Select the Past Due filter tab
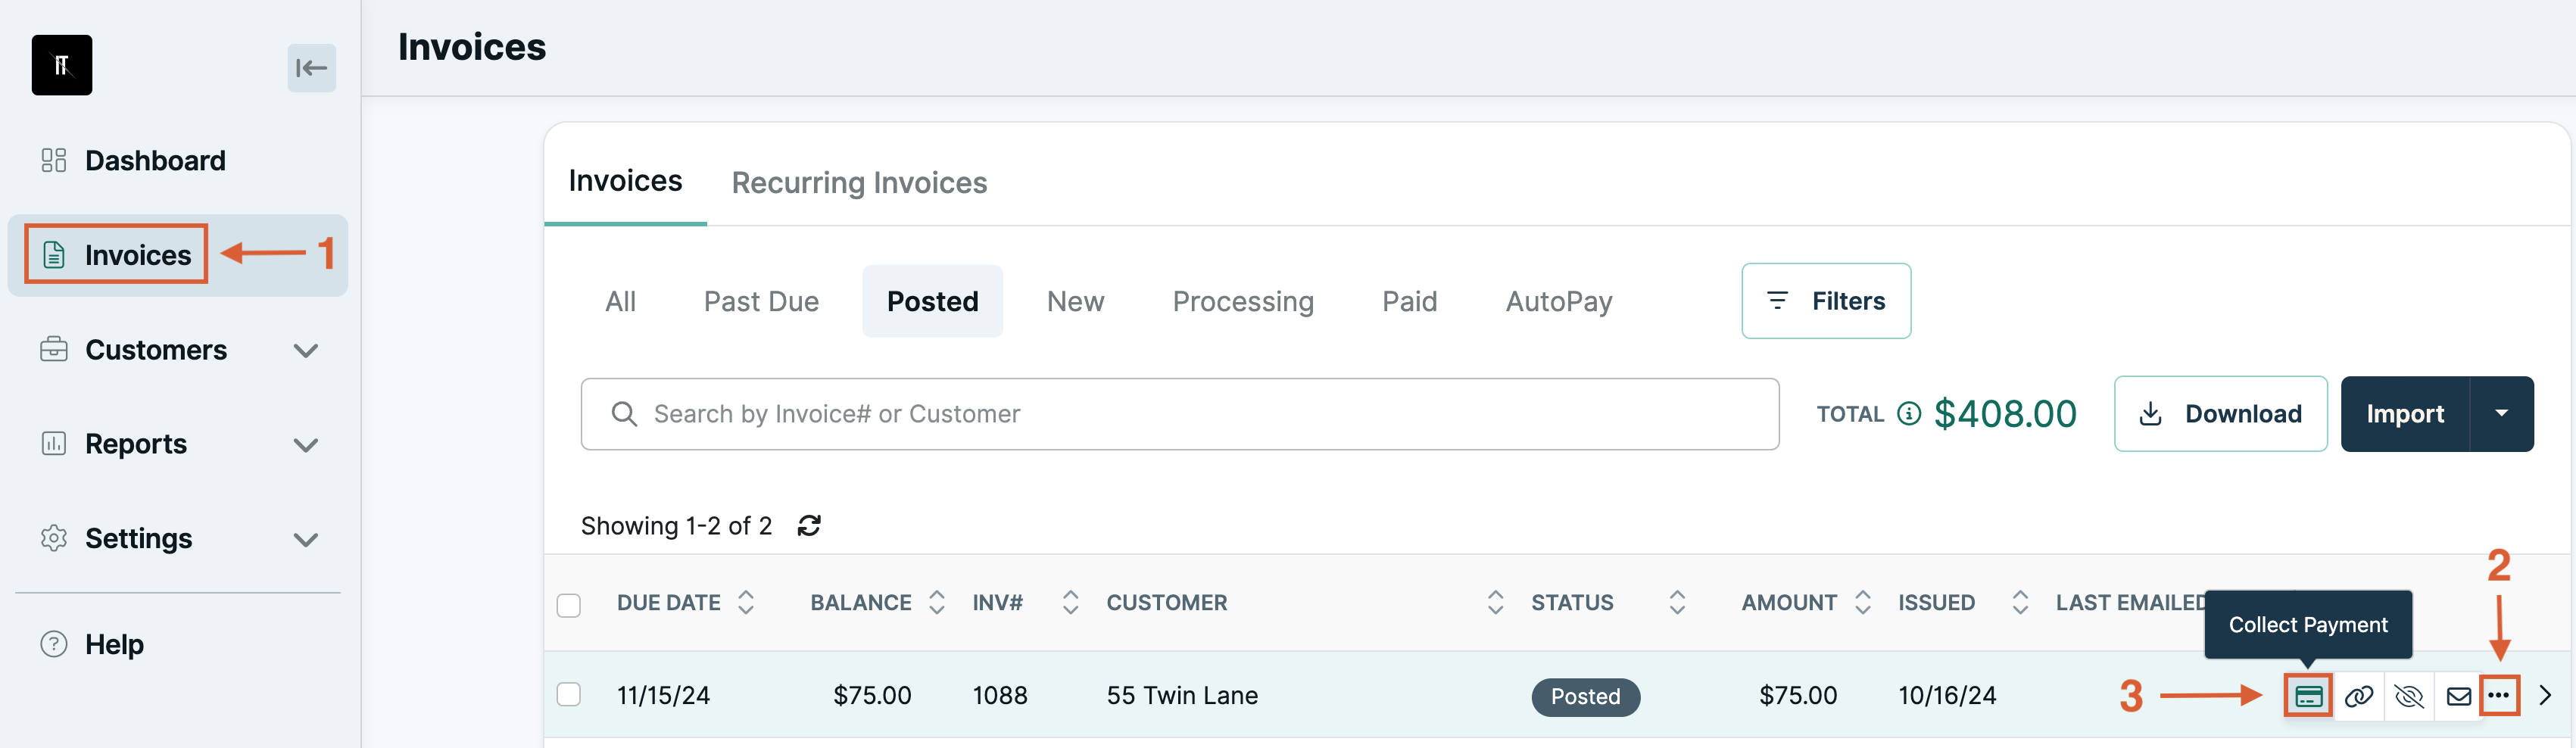This screenshot has height=748, width=2576. tap(761, 301)
